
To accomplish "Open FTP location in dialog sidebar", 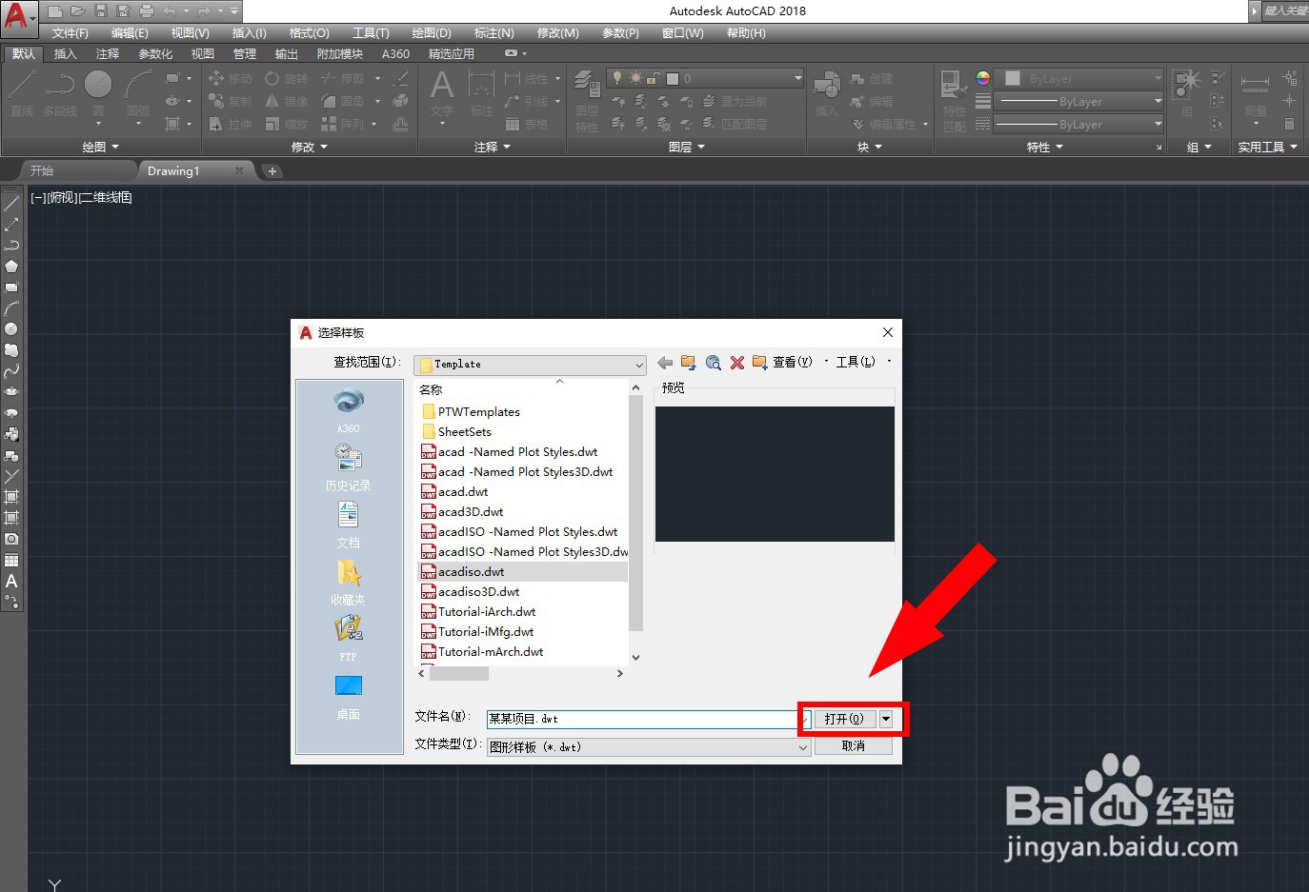I will [x=349, y=638].
